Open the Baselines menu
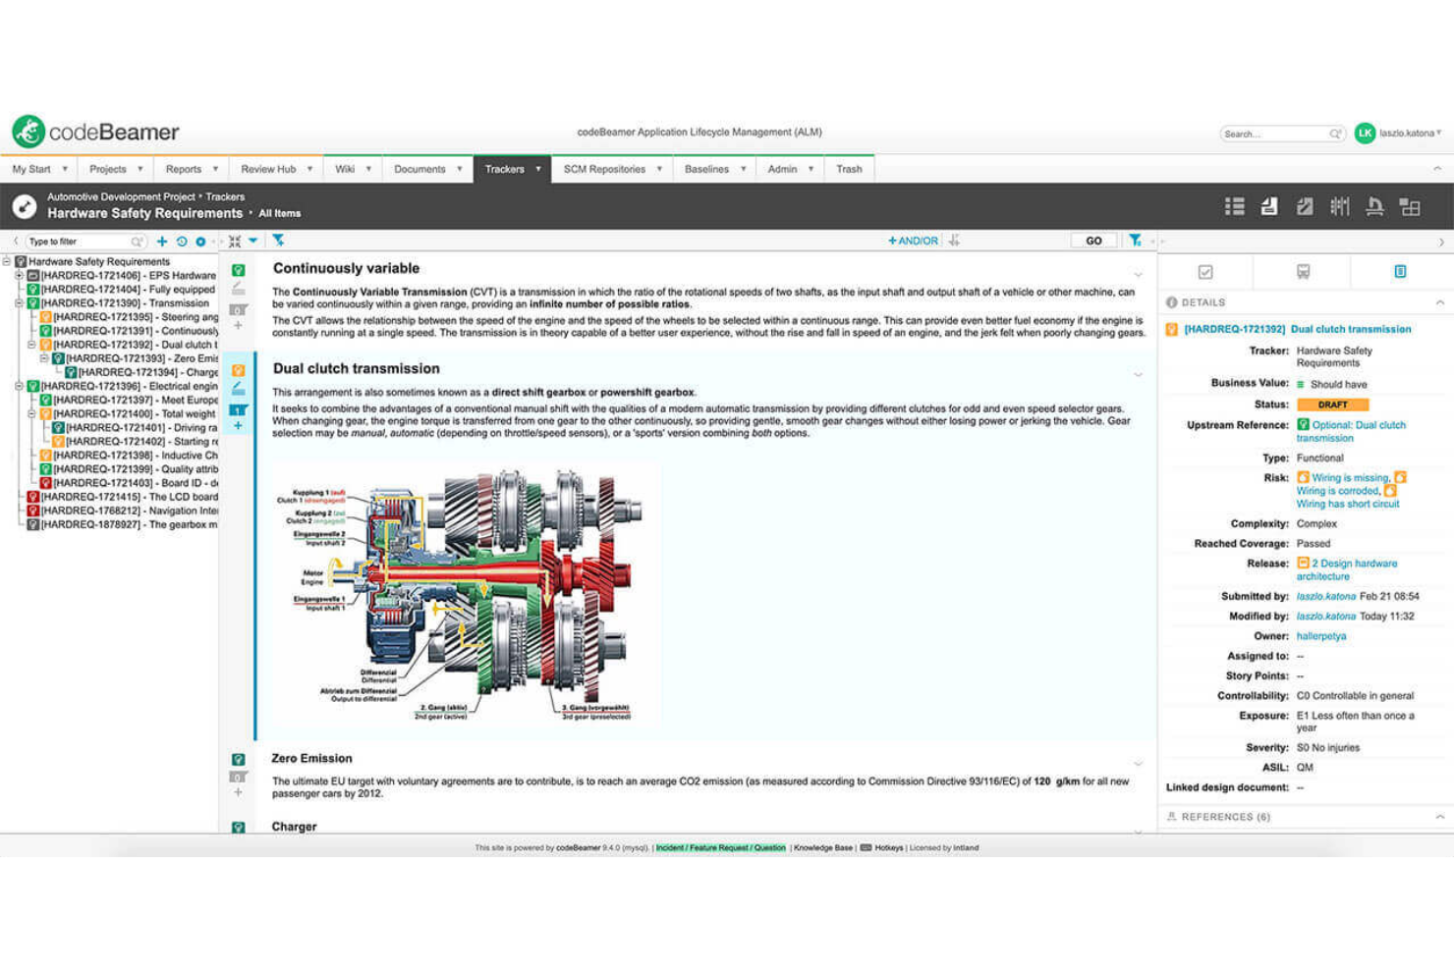This screenshot has height=969, width=1454. point(714,169)
